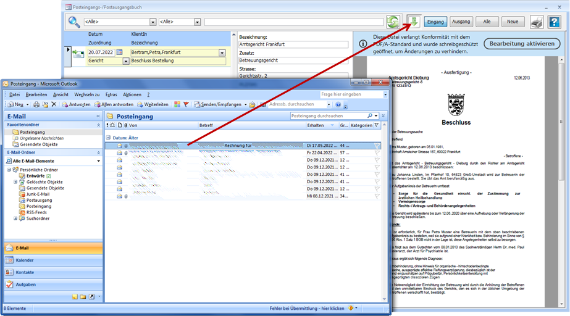The image size is (570, 316).
Task: Click the Weiterleiten button
Action: 153,104
